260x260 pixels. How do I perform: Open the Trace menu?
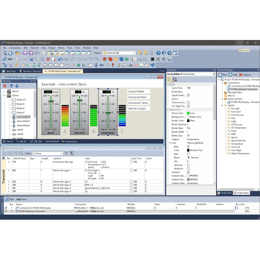[x=70, y=48]
